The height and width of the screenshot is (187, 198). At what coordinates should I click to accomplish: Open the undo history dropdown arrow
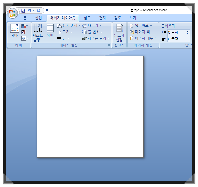34,11
